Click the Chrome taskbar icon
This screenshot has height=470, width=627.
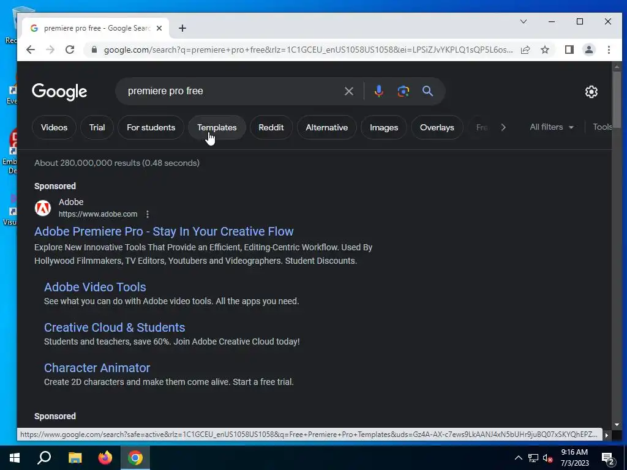[135, 458]
